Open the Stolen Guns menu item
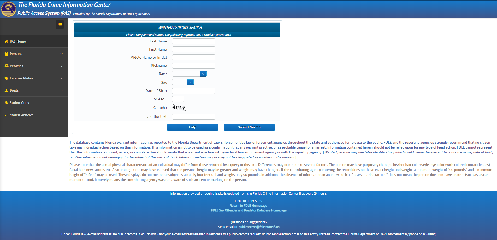This screenshot has height=240, width=497. [x=34, y=103]
